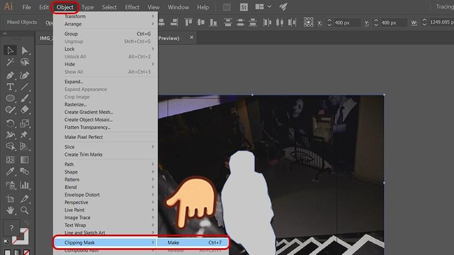Click the default fill and stroke icon
Viewport: 454px width, 255px height.
click(6, 242)
